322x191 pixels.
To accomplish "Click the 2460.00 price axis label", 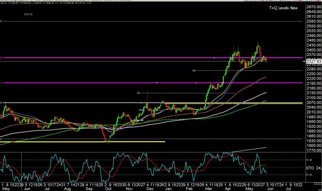I will coord(314,41).
